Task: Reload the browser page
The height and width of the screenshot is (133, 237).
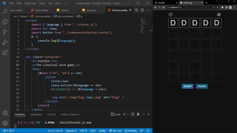Action: point(163,7)
